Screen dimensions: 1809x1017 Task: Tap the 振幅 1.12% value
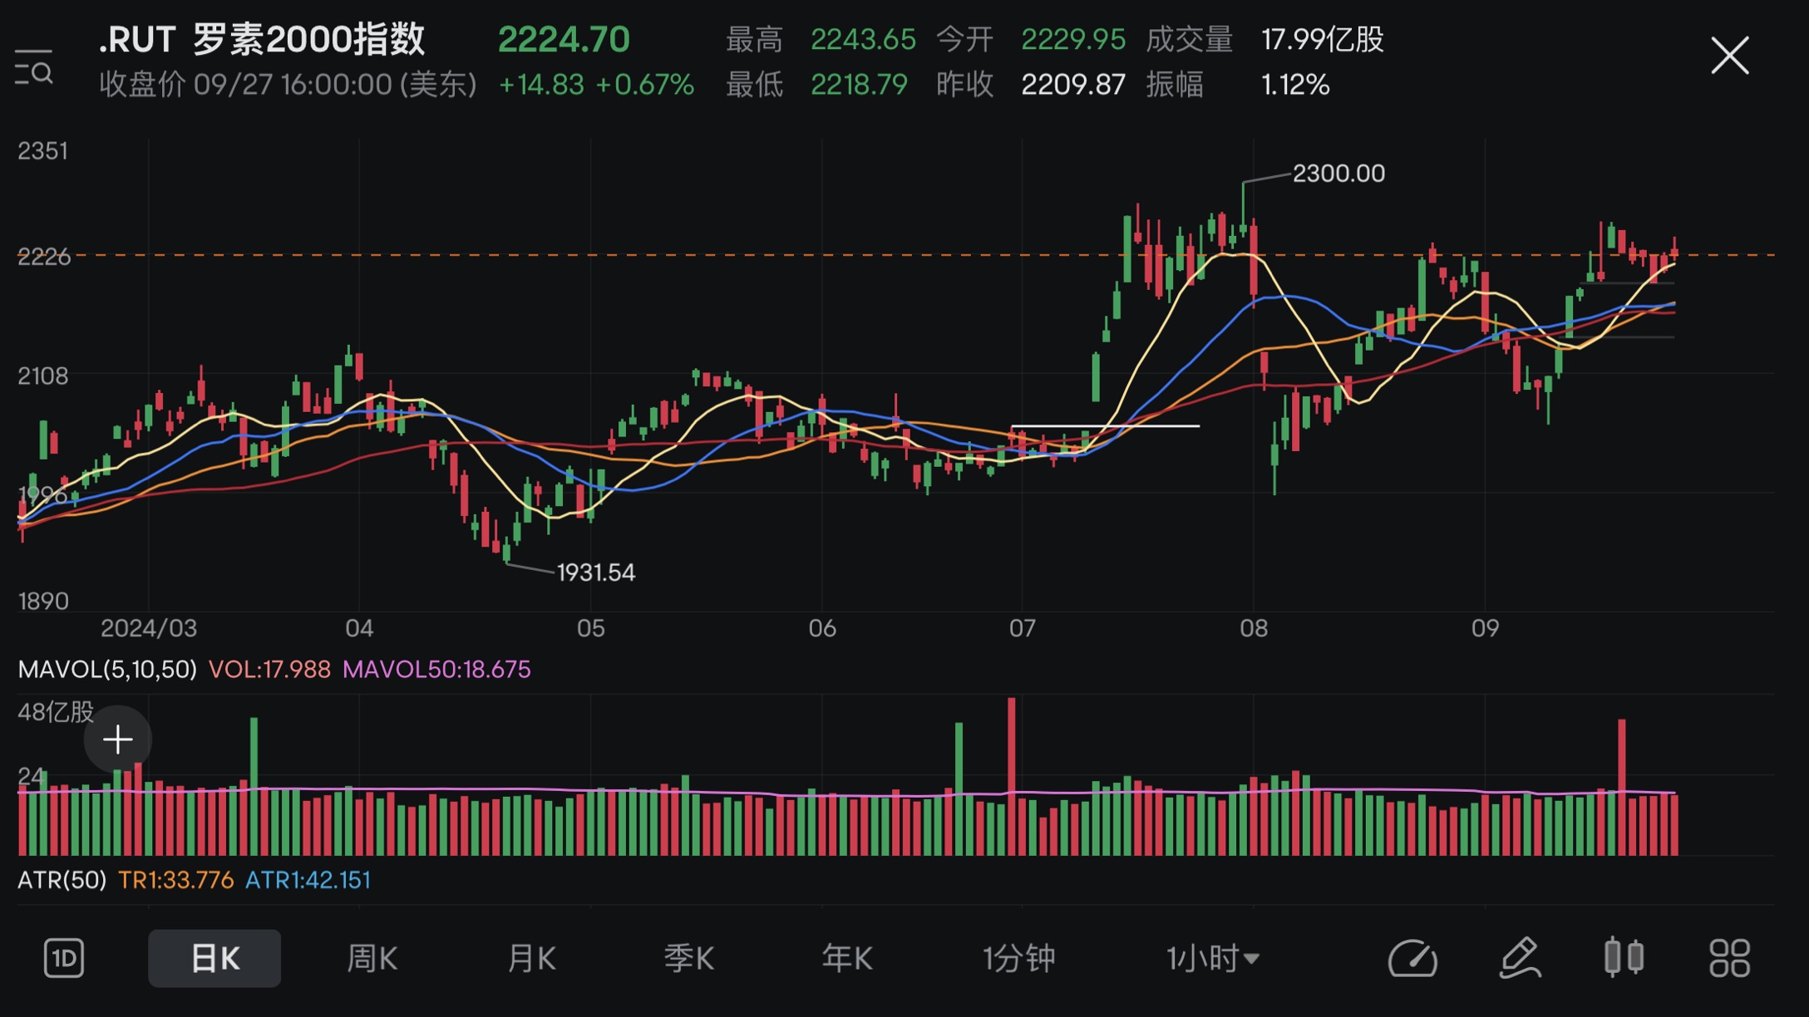[x=1295, y=85]
